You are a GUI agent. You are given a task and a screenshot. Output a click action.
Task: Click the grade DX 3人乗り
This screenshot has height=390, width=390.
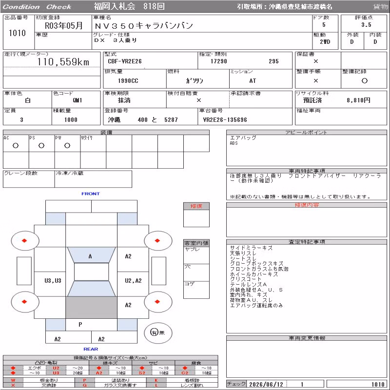coord(116,40)
